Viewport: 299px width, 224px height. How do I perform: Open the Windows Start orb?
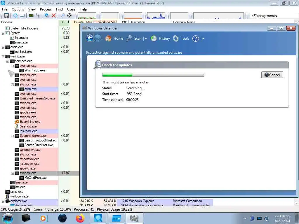point(8,218)
